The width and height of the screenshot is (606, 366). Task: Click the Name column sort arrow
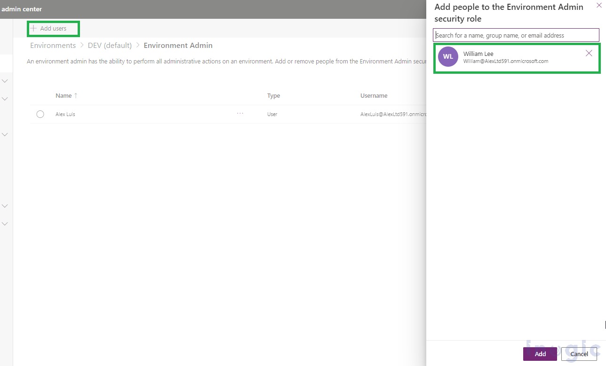[x=75, y=95]
